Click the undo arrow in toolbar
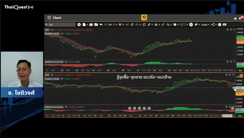 click(101, 25)
